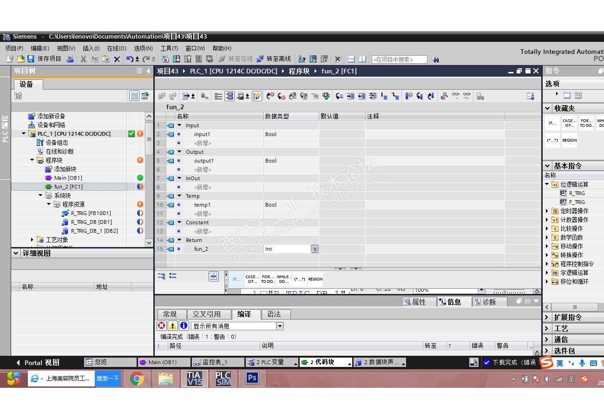Click the Photoshop icon in taskbar
The height and width of the screenshot is (418, 604).
click(252, 378)
